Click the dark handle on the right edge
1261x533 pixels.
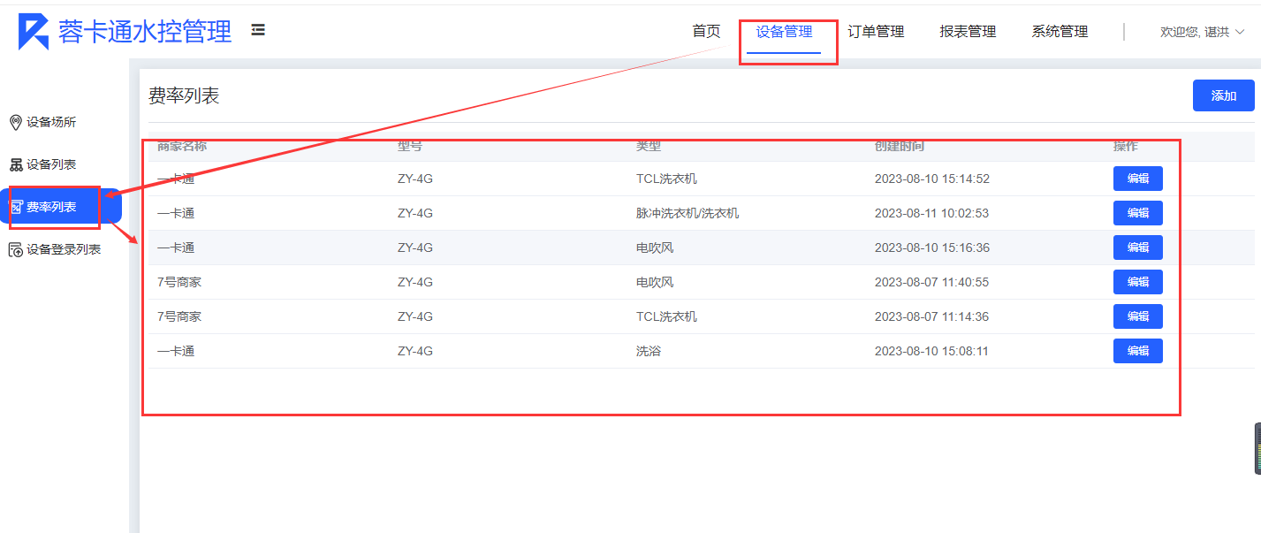(x=1257, y=448)
